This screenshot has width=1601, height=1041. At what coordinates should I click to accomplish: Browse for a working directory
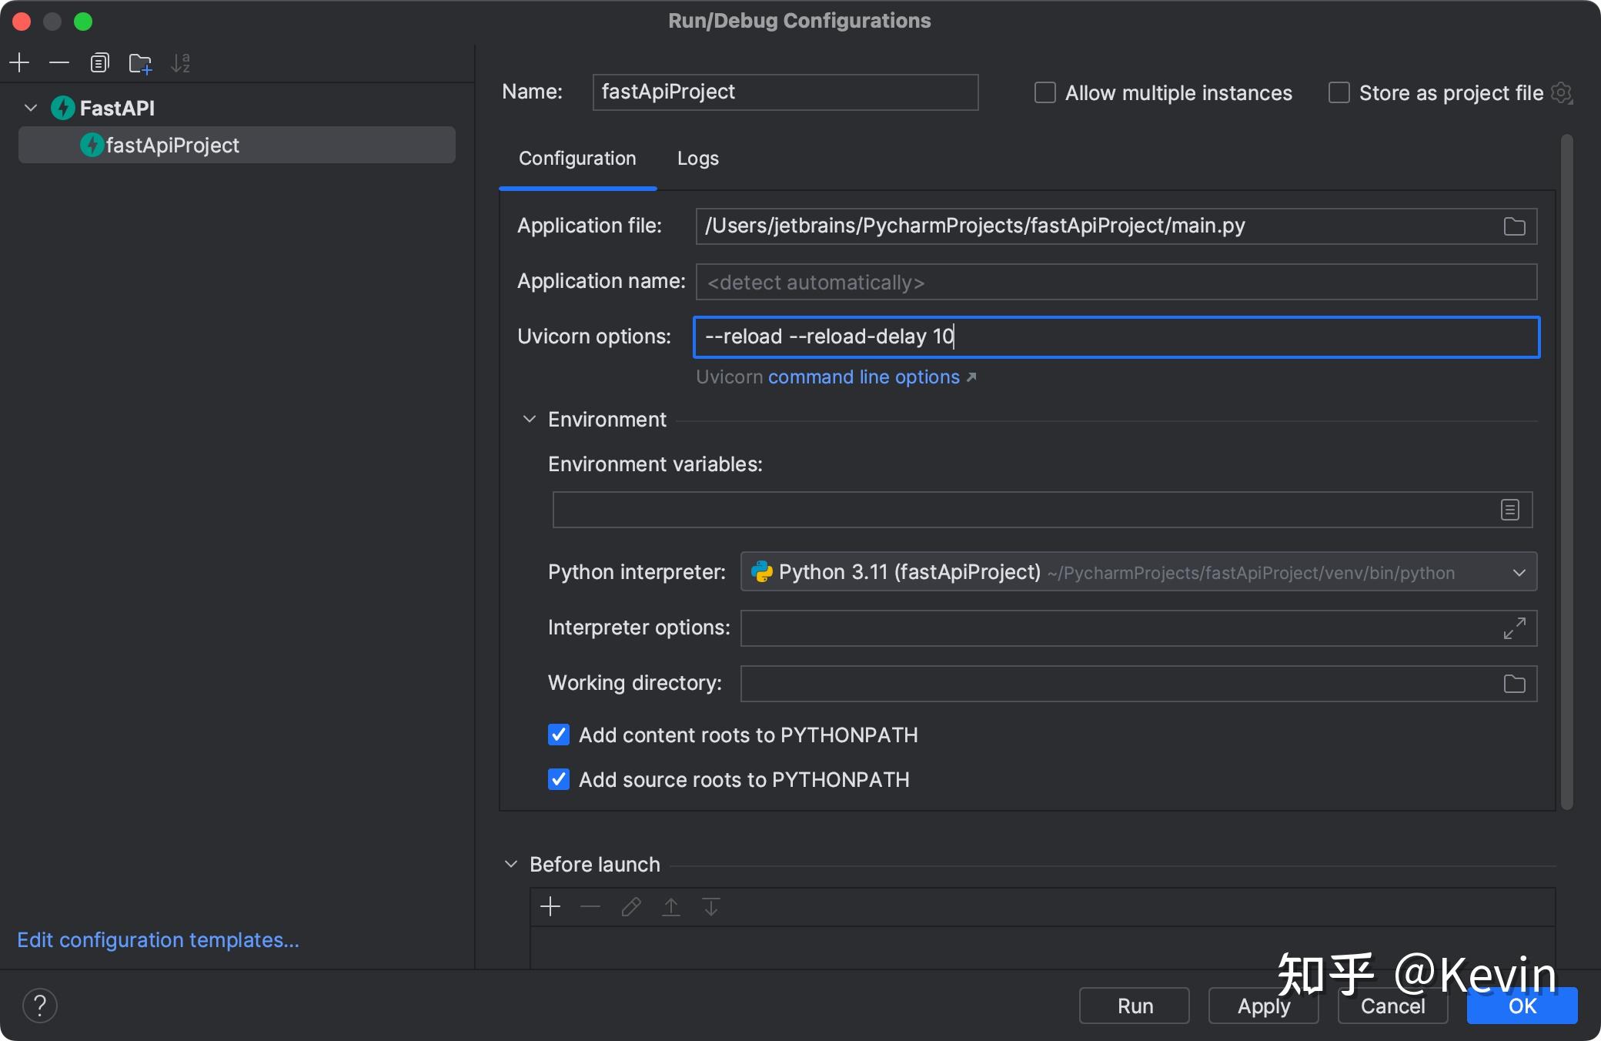(x=1513, y=684)
